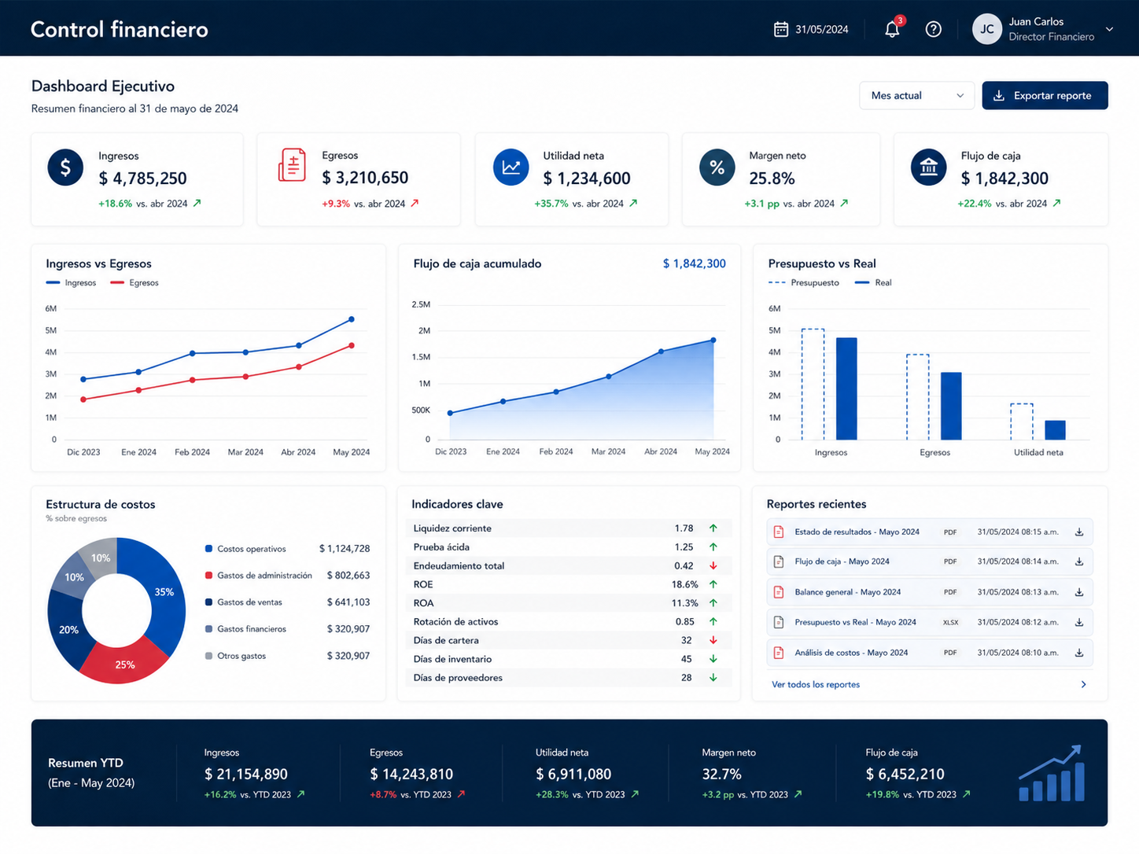Click the ROE trend arrow
This screenshot has height=854, width=1139.
[x=713, y=584]
